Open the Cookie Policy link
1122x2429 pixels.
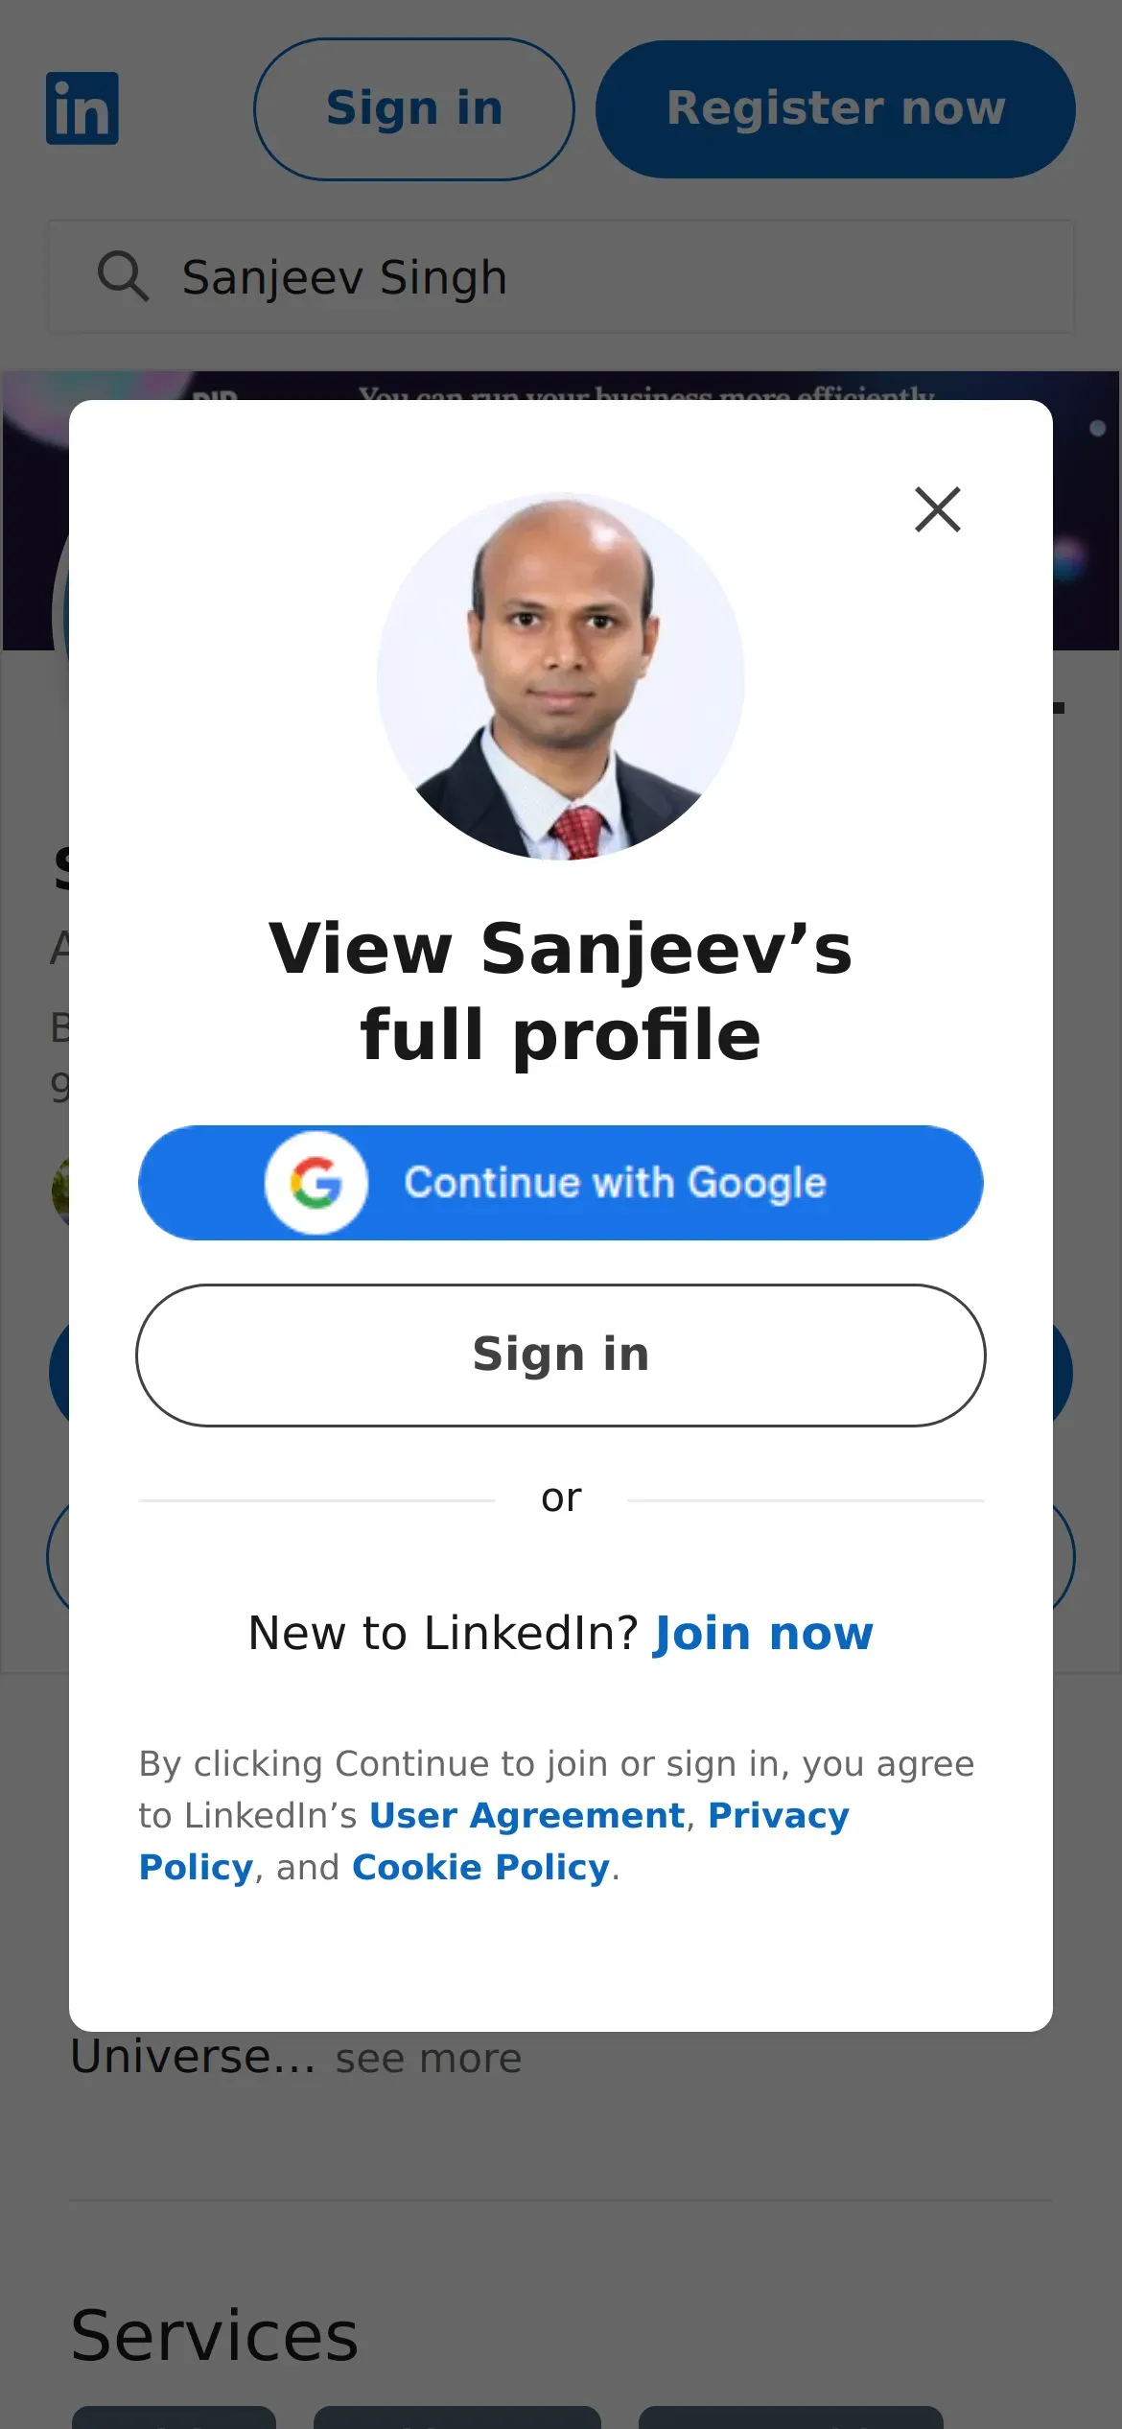[x=480, y=1867]
